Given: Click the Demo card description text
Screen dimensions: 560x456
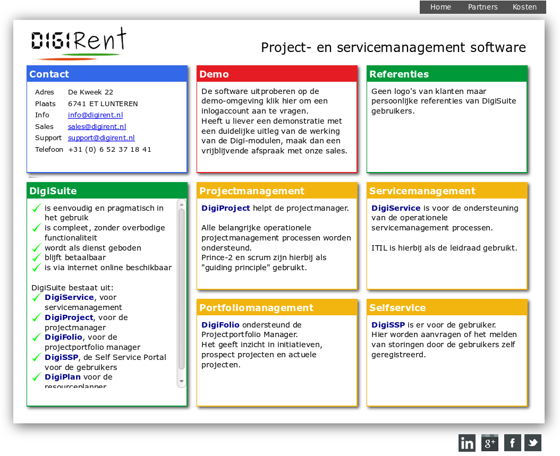Looking at the screenshot, I should (x=274, y=121).
